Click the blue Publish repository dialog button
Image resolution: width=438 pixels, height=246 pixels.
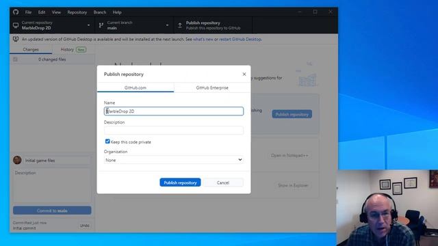(180, 182)
